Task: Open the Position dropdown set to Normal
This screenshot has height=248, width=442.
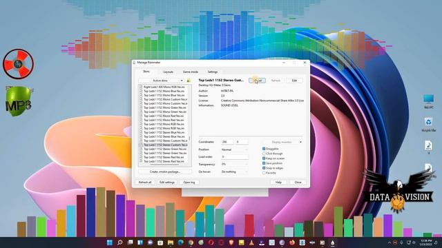Action: tap(235, 149)
